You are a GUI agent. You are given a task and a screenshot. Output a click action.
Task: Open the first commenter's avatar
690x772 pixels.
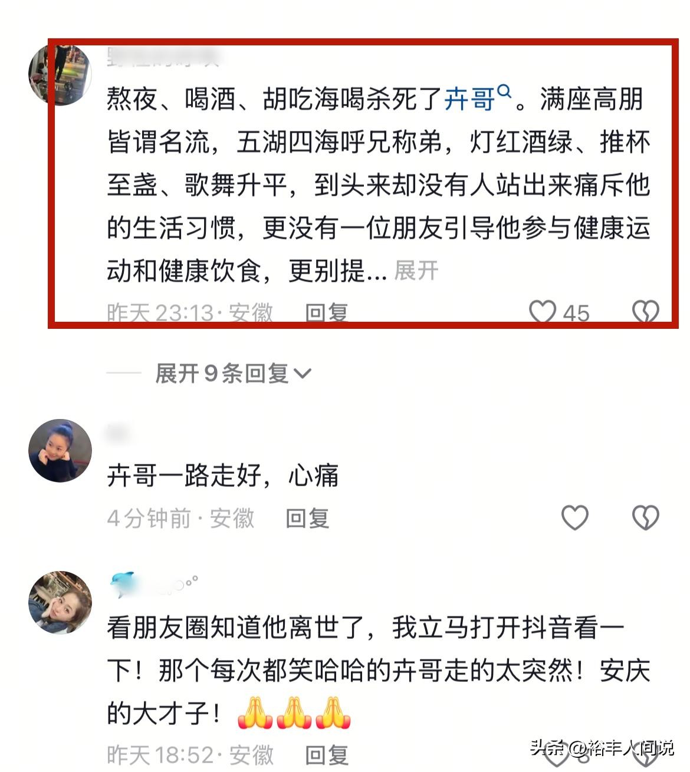pos(60,73)
